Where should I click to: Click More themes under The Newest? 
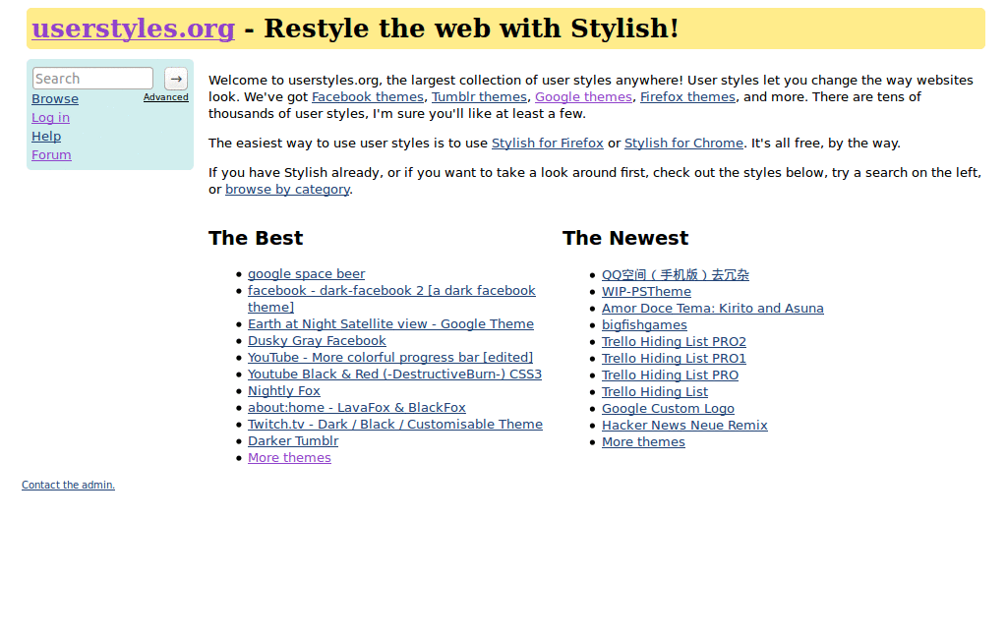(x=643, y=441)
